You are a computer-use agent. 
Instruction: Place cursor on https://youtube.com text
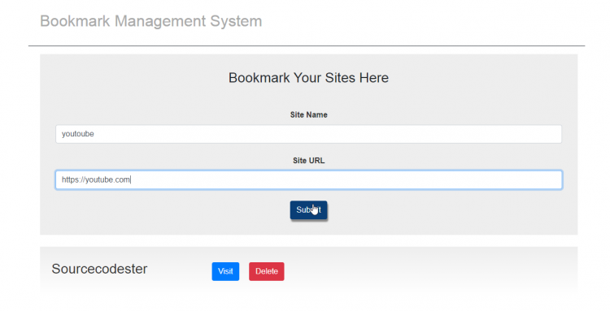tap(96, 179)
